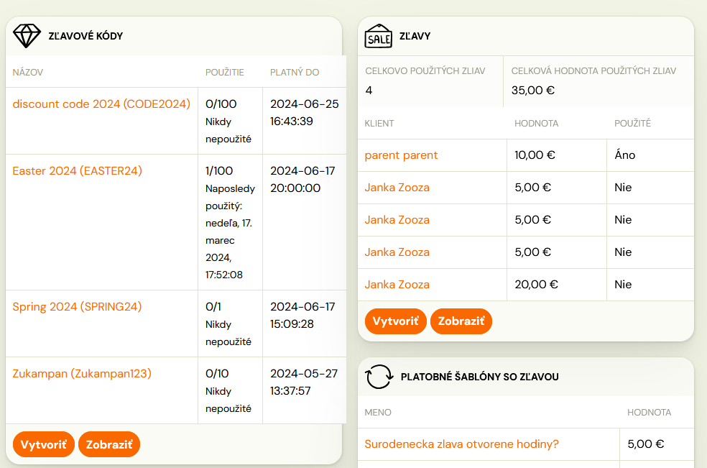Click the diamond icon beside Zľavové kódy
This screenshot has height=468, width=707.
tap(27, 36)
